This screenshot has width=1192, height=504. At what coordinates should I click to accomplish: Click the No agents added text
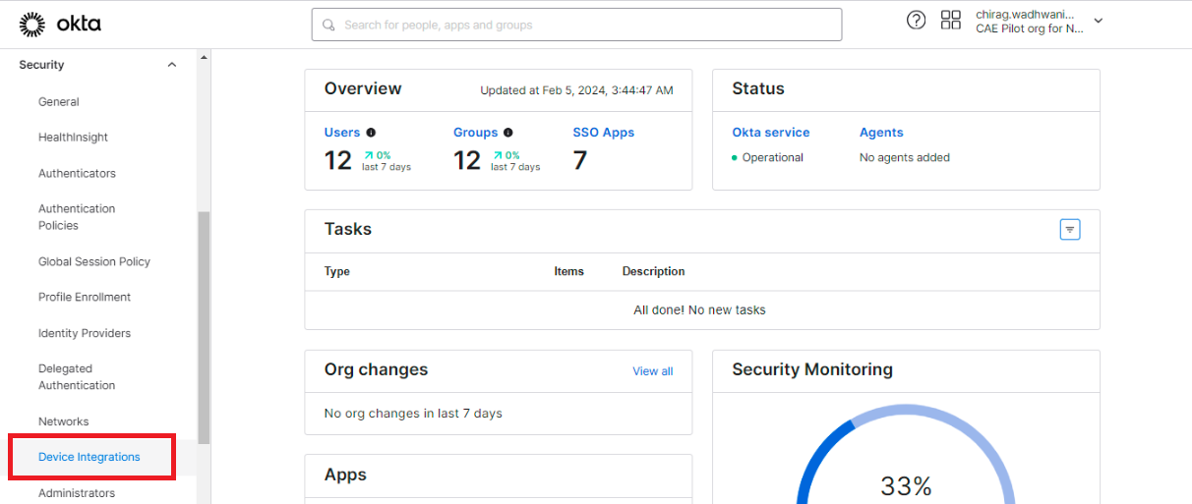pos(905,157)
